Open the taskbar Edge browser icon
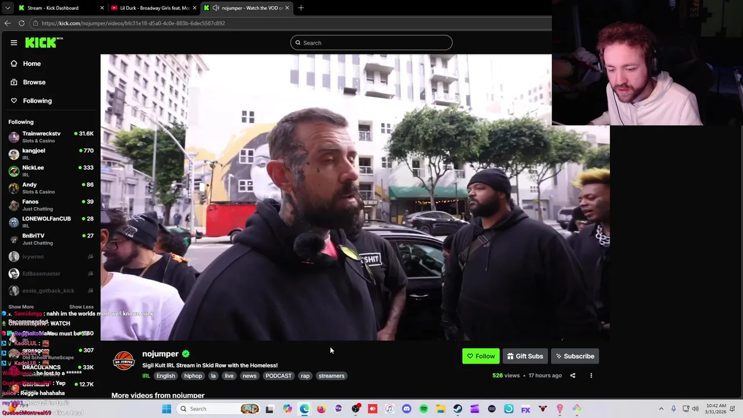The height and width of the screenshot is (418, 743). tap(304, 409)
